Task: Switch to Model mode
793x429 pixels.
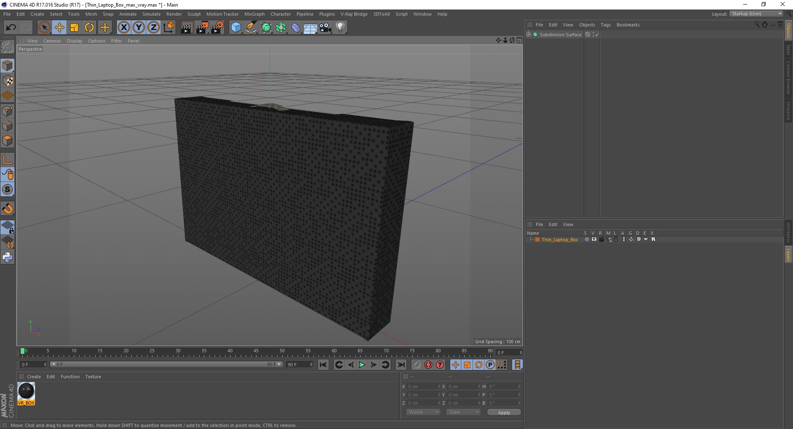Action: click(7, 66)
